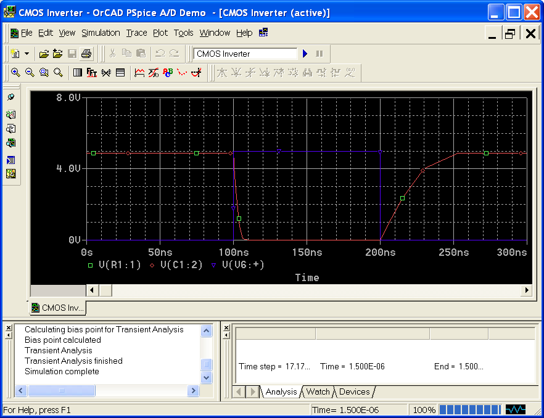Toggle the Log X Axis icon

[x=78, y=73]
